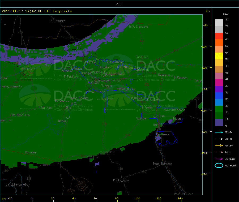239x202 pixels.
Task: Click the 'Atuel_Norte' map label
Action: (126, 89)
